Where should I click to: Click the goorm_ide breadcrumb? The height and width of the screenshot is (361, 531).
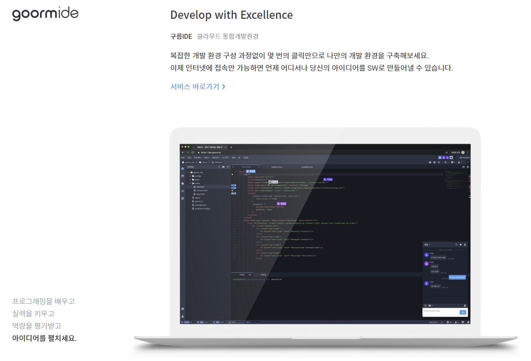(188, 162)
